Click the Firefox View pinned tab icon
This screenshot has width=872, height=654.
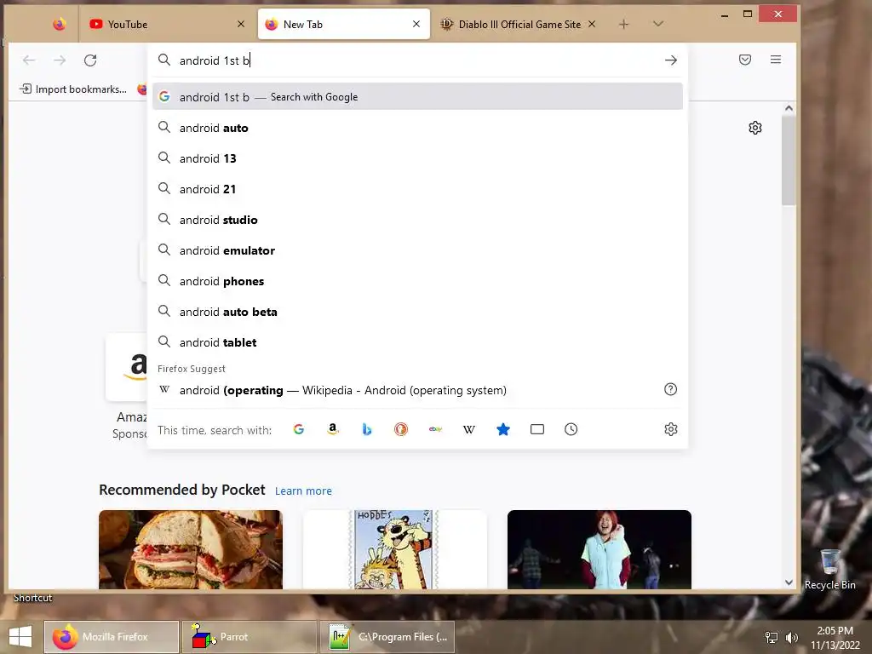click(x=60, y=25)
